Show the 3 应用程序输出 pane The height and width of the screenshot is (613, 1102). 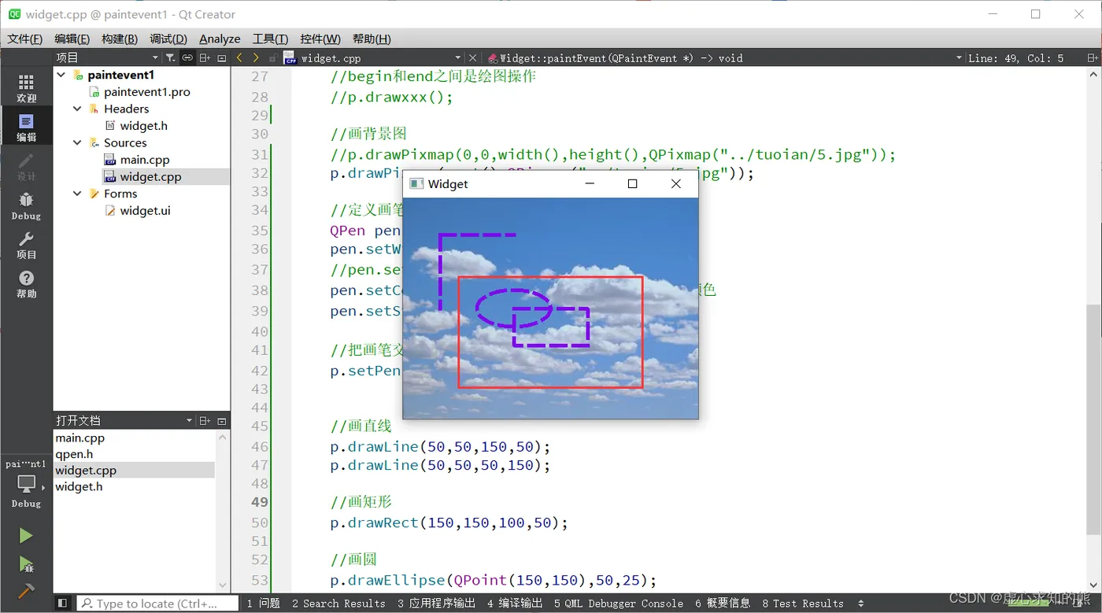click(x=436, y=604)
